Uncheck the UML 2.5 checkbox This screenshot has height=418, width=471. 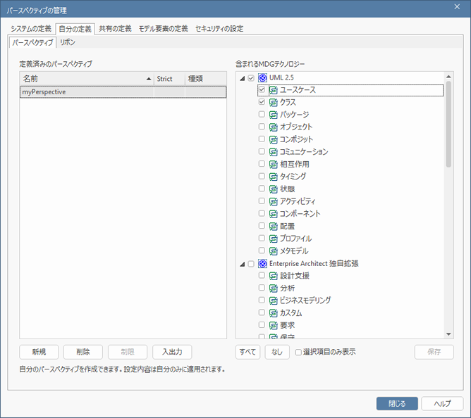click(251, 78)
